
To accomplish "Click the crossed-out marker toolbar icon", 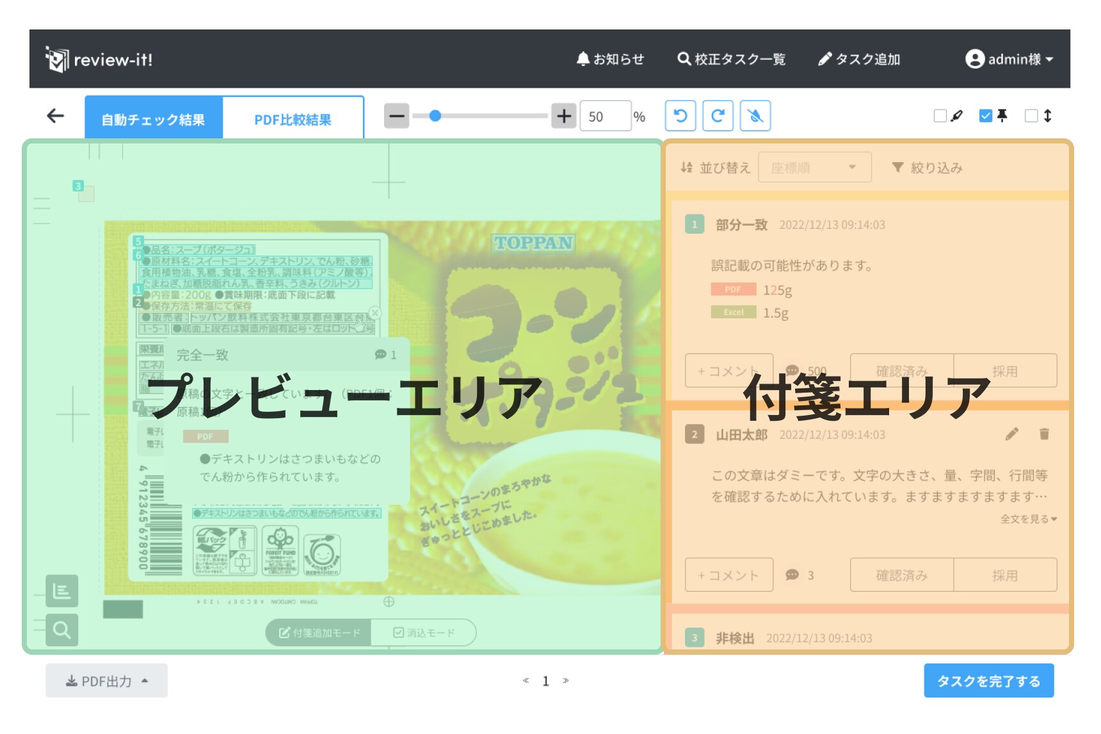I will pos(755,116).
